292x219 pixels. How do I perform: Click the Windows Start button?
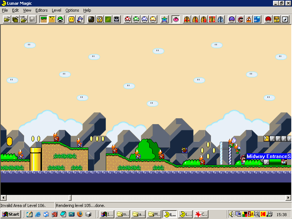(11, 214)
